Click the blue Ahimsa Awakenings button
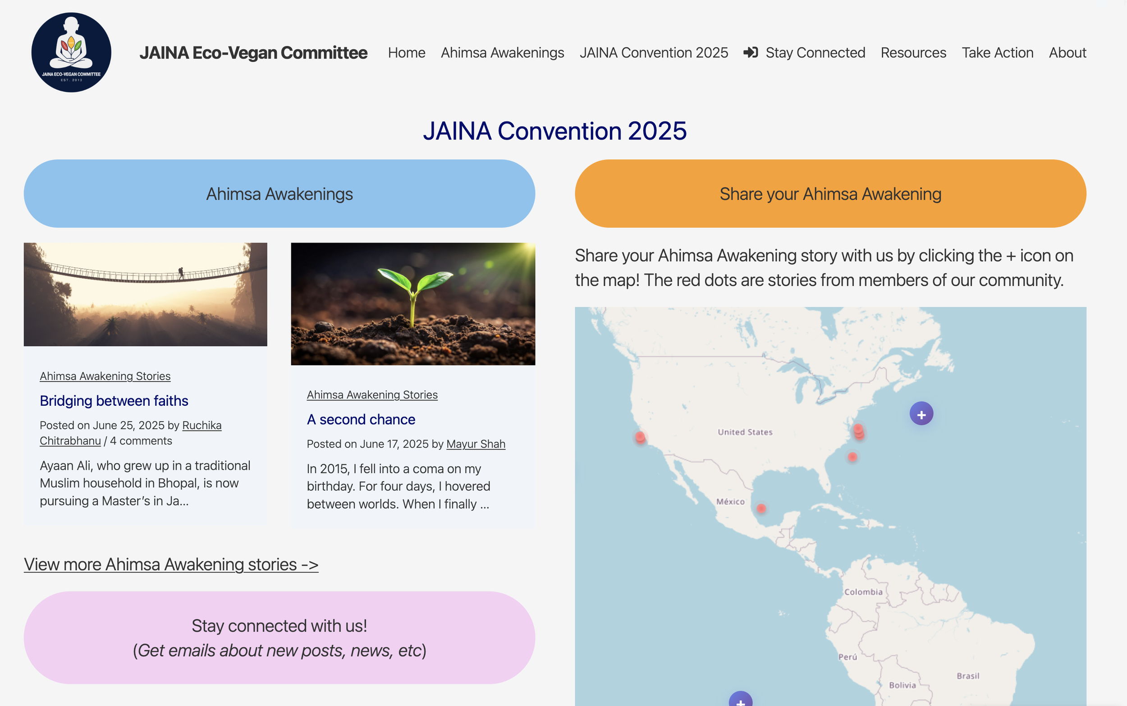 (x=279, y=193)
